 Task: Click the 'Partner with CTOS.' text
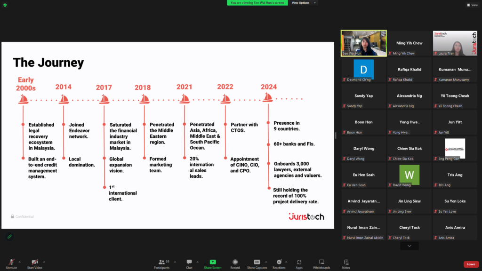[x=244, y=128]
